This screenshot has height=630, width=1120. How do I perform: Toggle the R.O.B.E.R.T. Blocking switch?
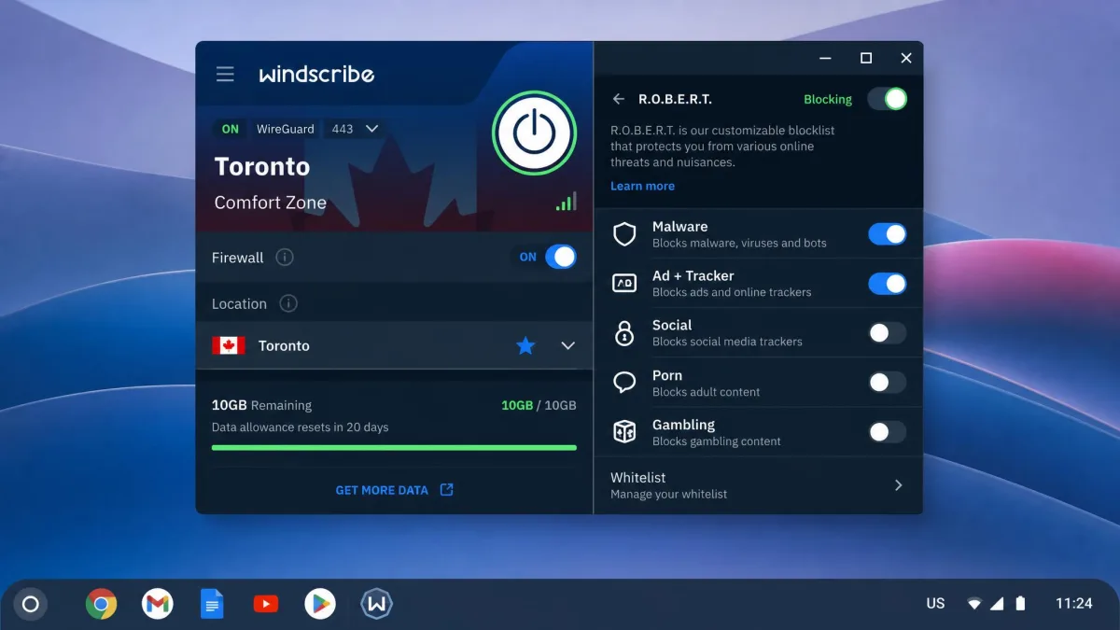pyautogui.click(x=887, y=99)
